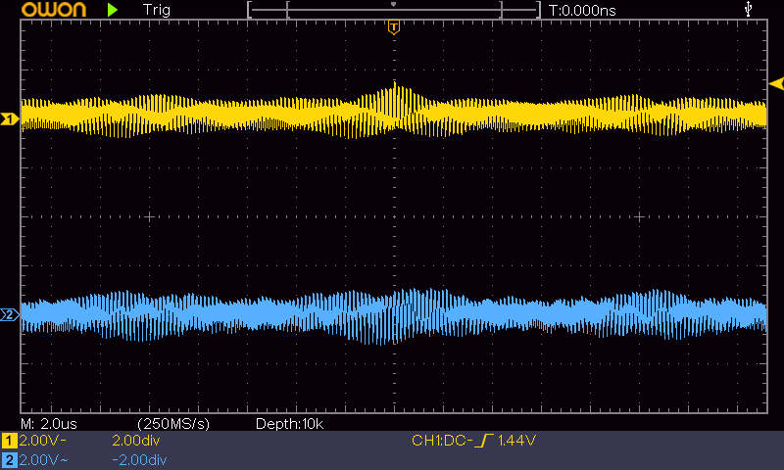This screenshot has height=470, width=784.
Task: Toggle the yellow channel 1 badge
Action: 9,442
